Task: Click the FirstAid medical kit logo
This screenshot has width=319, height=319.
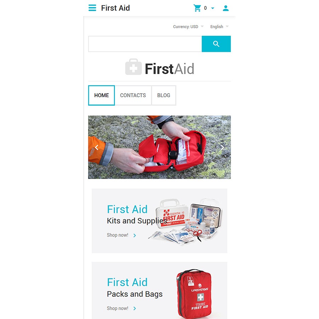Action: point(159,68)
